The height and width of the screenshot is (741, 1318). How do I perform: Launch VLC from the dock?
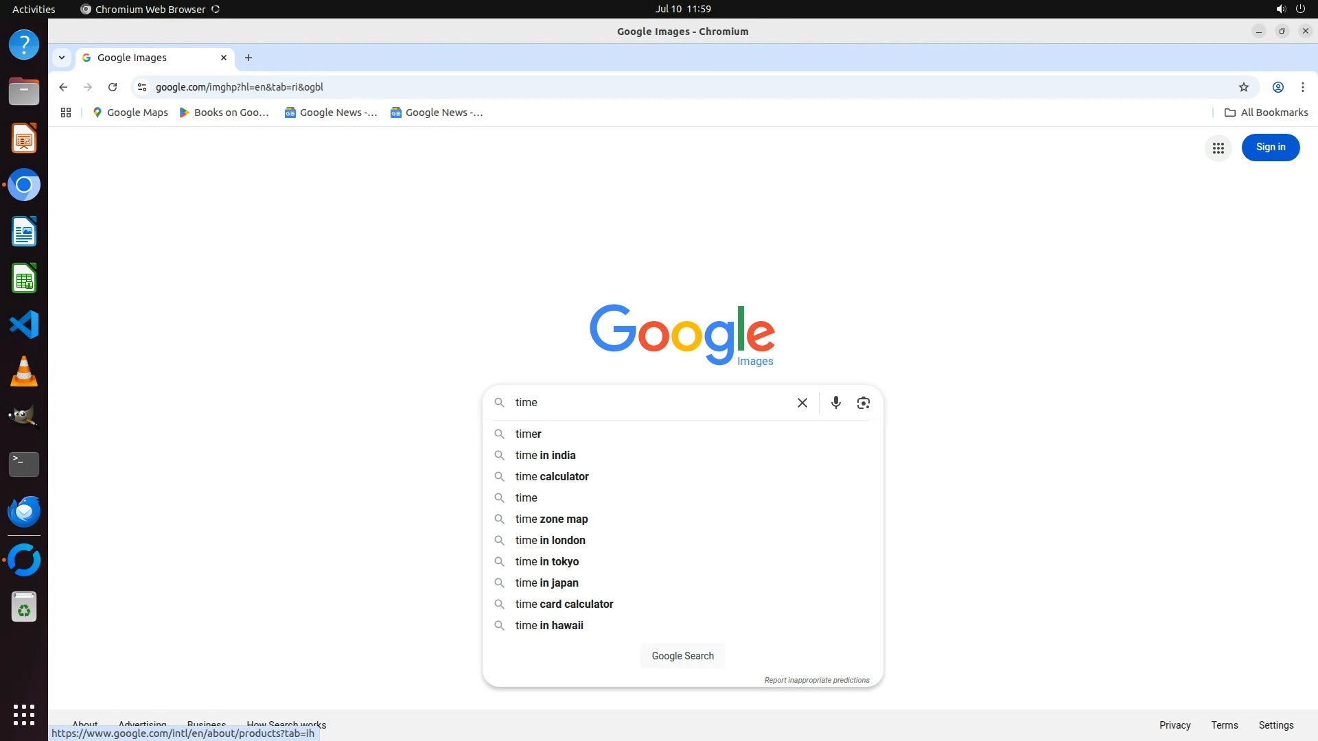coord(24,371)
